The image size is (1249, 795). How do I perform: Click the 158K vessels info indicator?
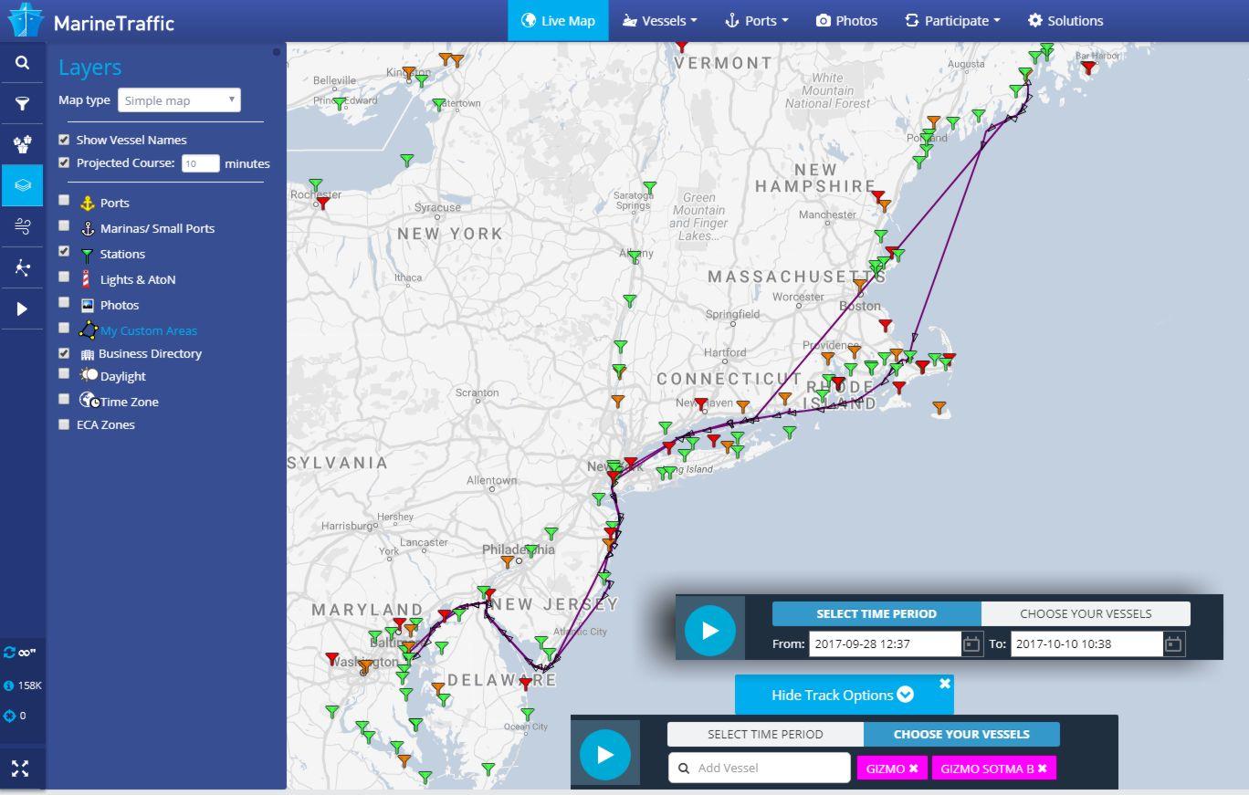[23, 685]
